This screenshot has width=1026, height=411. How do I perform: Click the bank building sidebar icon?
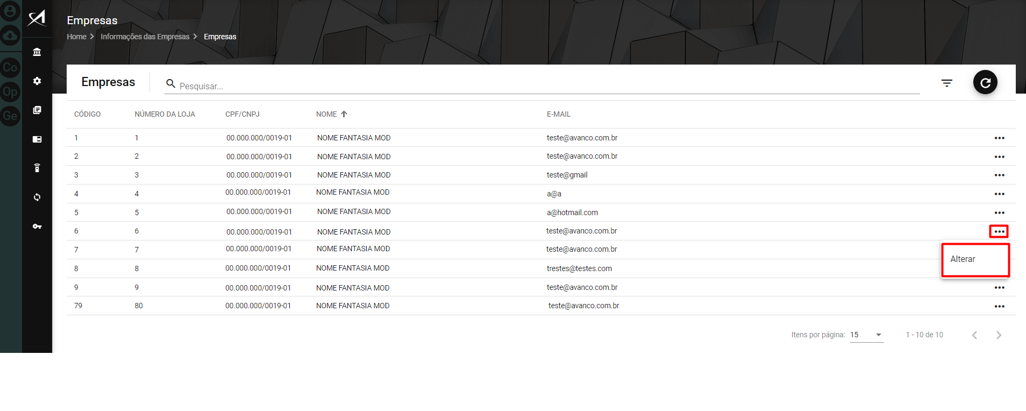(37, 52)
